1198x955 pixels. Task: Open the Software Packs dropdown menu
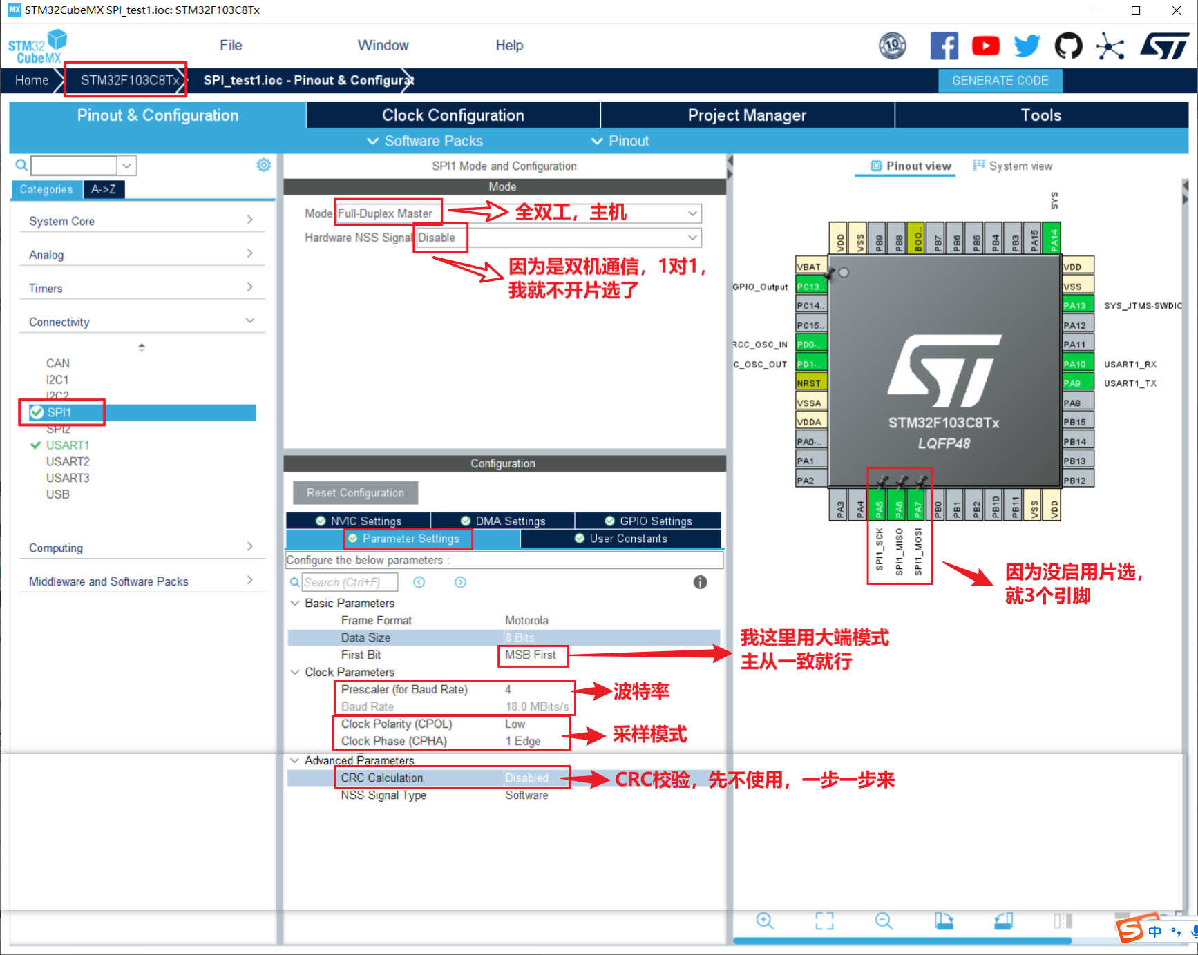point(425,141)
